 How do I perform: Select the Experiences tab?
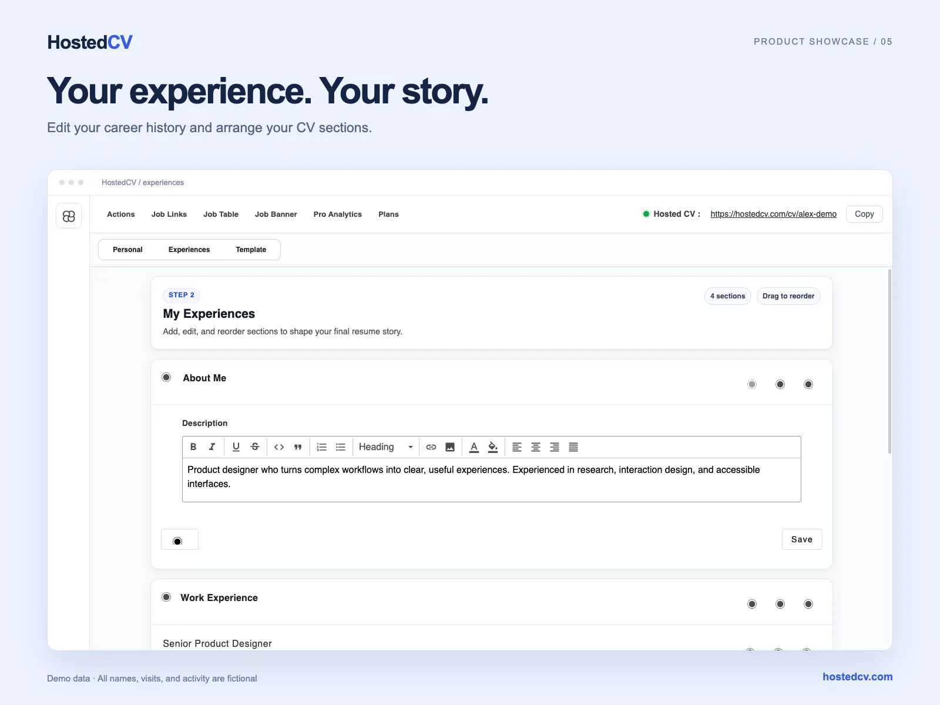(189, 250)
